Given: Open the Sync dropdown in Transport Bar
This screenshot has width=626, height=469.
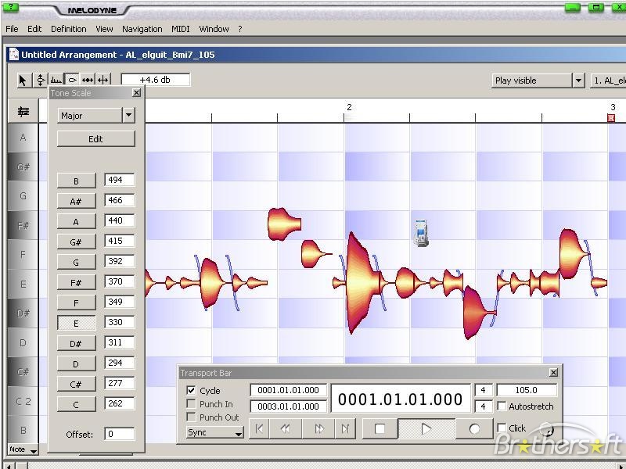Looking at the screenshot, I should coord(214,432).
